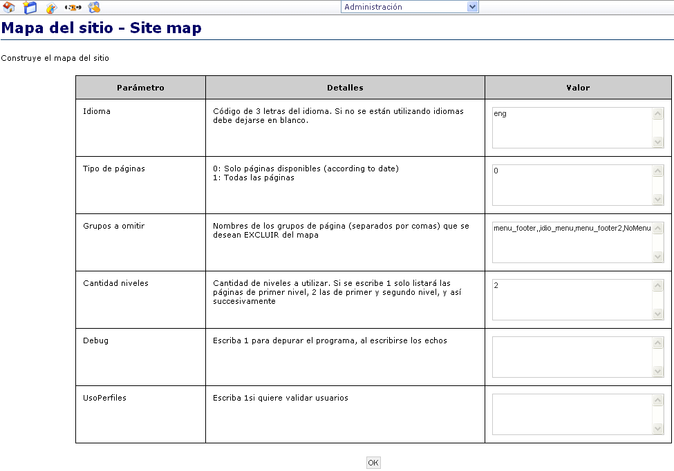Click the UsoPerfiles parameter label

point(104,398)
